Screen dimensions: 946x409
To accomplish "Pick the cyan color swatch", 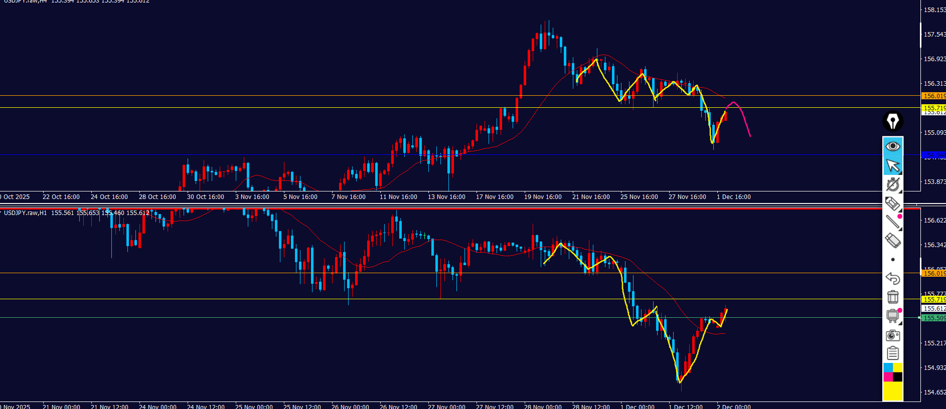I will (x=888, y=368).
